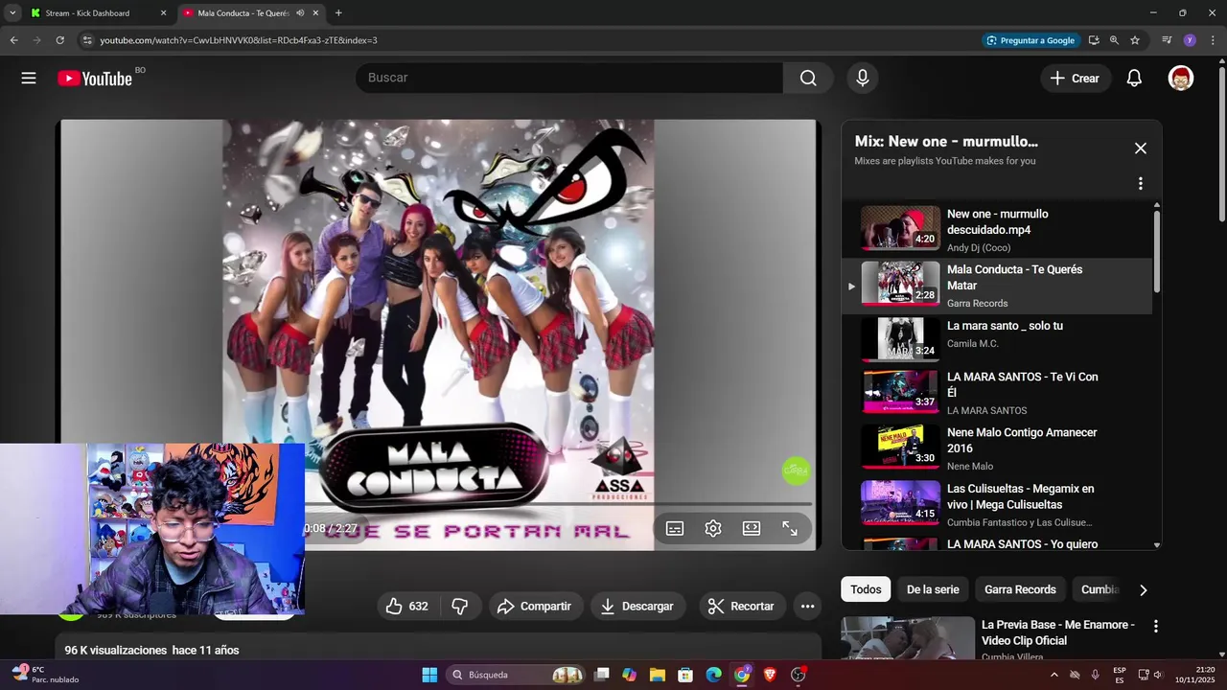The height and width of the screenshot is (690, 1227).
Task: Show hidden system tray icons
Action: point(1054,675)
